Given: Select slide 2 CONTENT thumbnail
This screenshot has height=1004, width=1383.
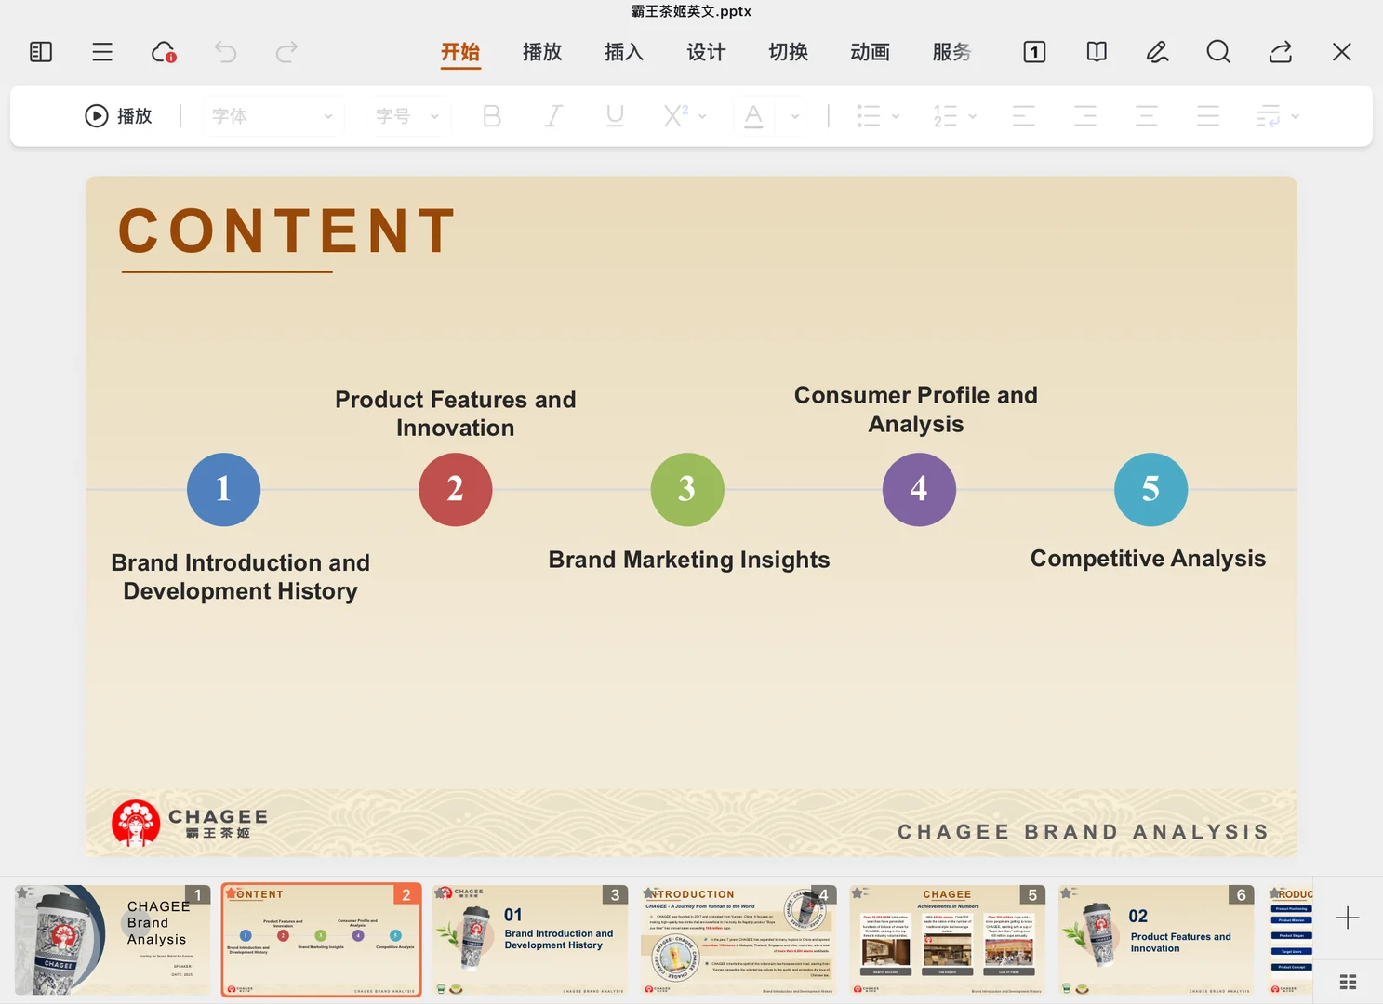Looking at the screenshot, I should (321, 940).
